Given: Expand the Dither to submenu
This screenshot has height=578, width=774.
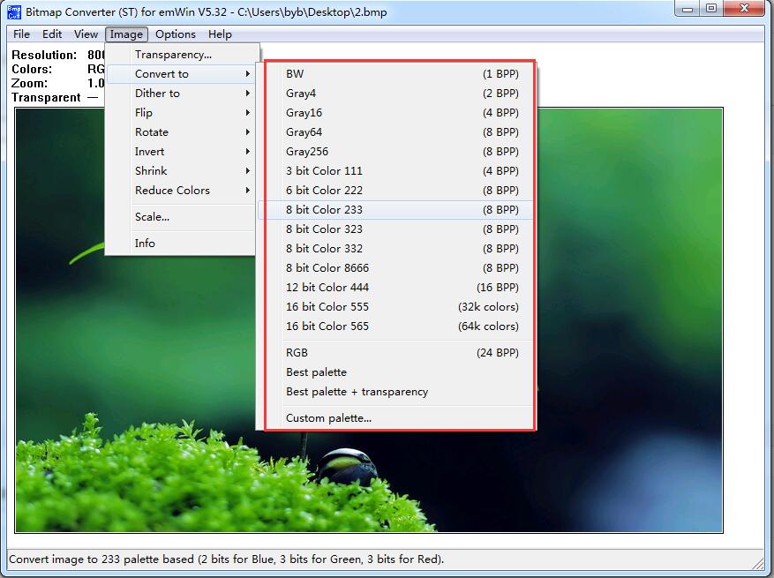Looking at the screenshot, I should coord(182,94).
